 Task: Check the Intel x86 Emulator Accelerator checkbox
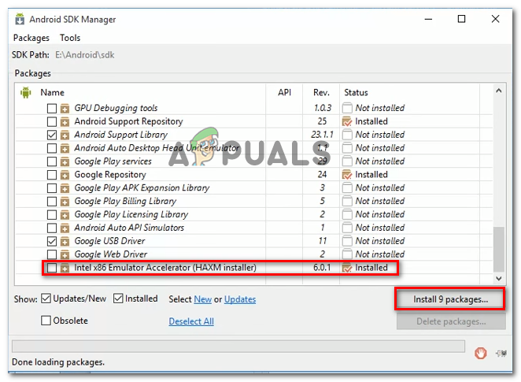pyautogui.click(x=52, y=268)
